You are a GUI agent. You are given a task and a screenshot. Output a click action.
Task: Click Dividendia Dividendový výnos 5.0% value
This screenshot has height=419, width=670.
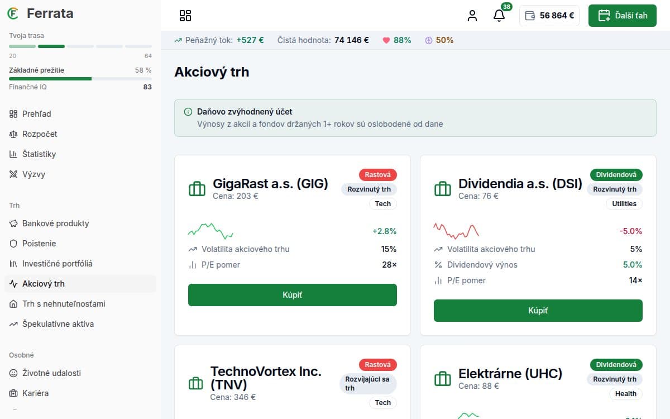(633, 265)
